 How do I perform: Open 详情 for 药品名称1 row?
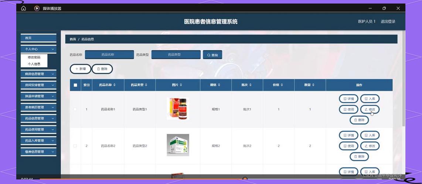point(348,99)
